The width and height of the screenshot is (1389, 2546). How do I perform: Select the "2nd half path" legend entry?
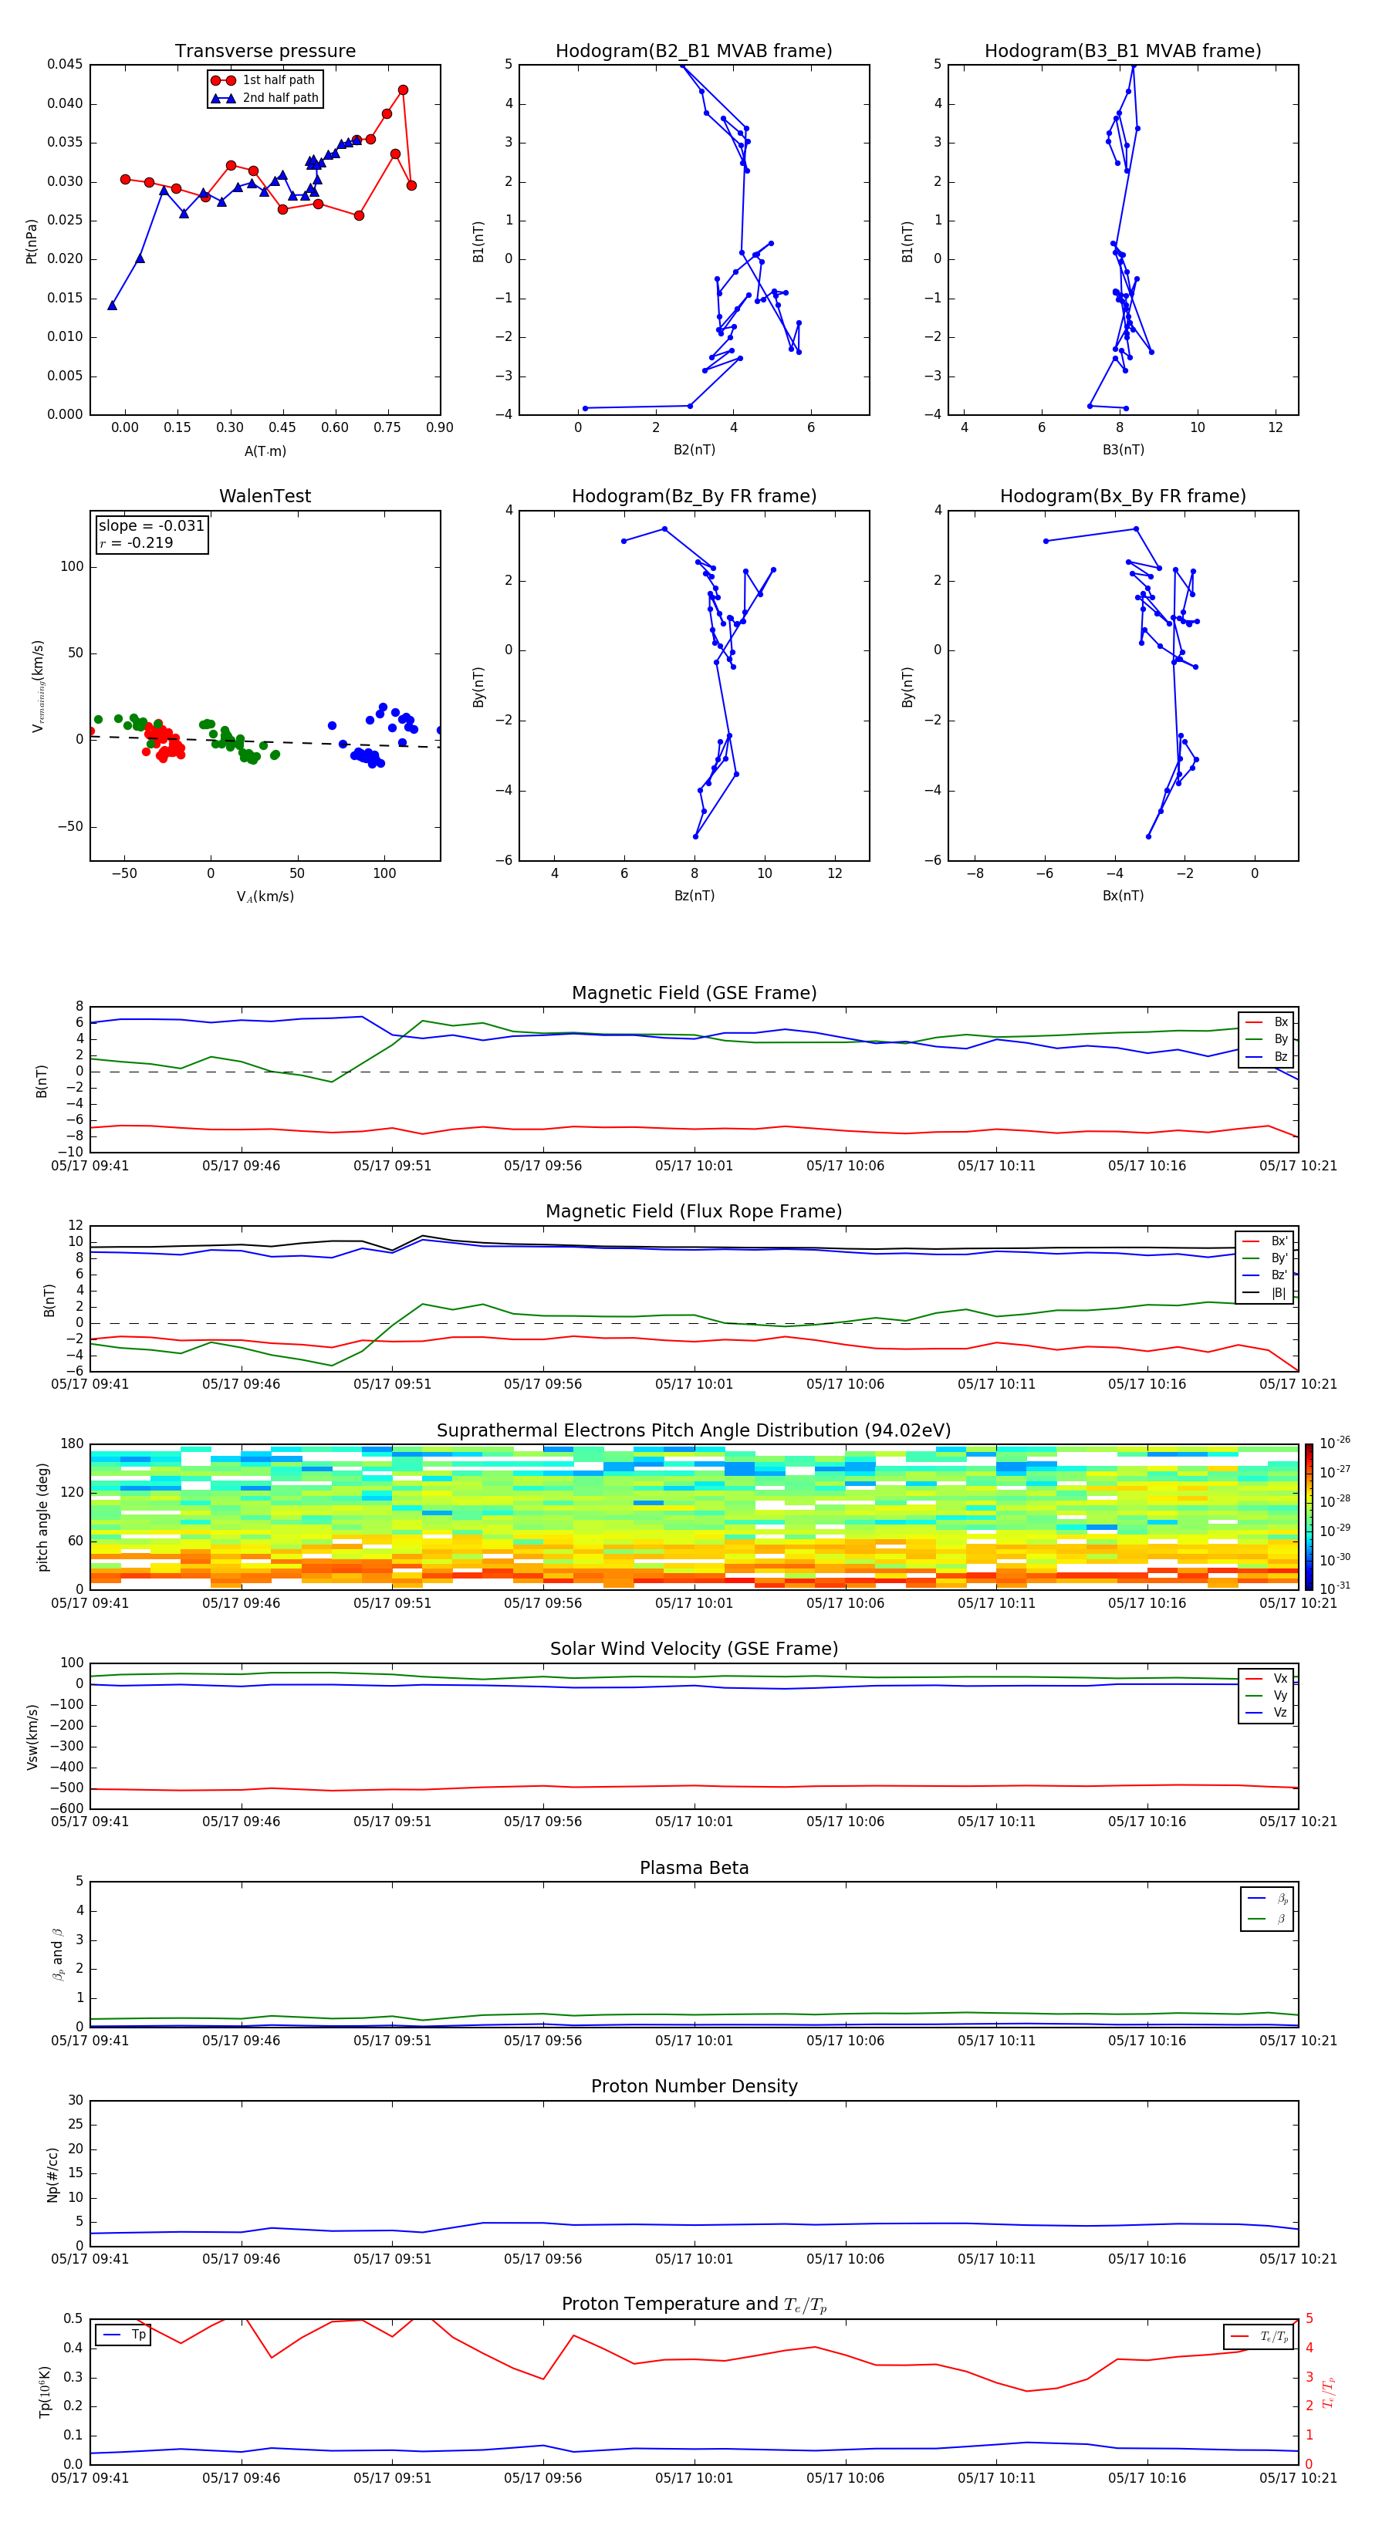click(264, 98)
